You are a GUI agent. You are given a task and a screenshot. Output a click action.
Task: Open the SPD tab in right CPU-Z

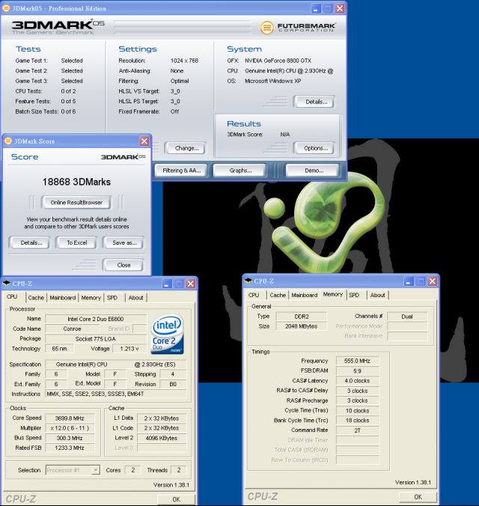point(354,295)
